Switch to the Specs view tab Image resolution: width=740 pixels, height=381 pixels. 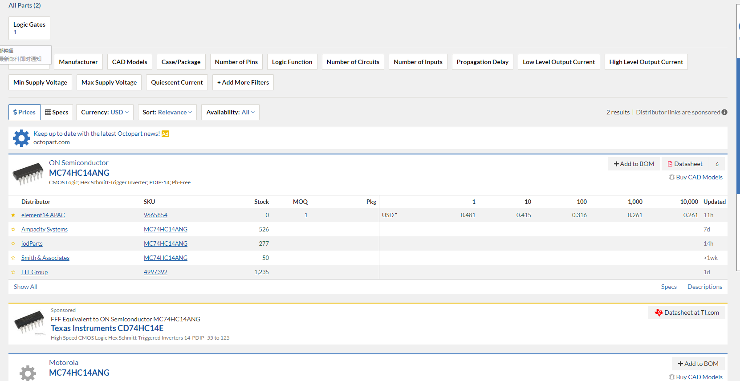[x=57, y=112]
